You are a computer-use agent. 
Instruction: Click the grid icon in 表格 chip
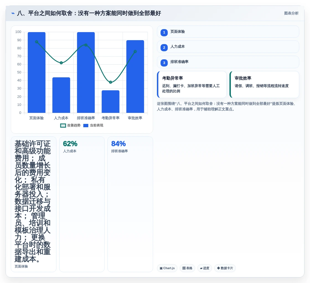pos(184,268)
